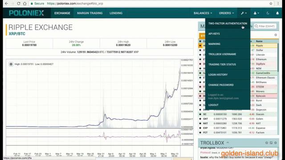
Task: Click the Poloniex logo
Action: pos(26,13)
